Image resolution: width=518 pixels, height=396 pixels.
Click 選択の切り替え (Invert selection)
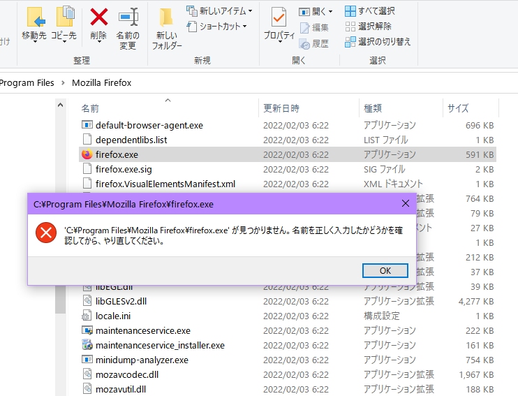click(378, 42)
